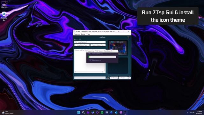The image size is (204, 115).
Task: Open the Extra menu
Action: (83, 34)
